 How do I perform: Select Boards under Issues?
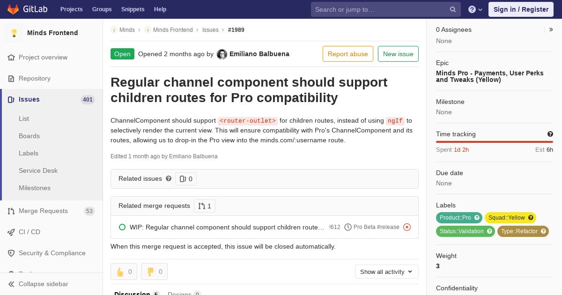(x=29, y=136)
